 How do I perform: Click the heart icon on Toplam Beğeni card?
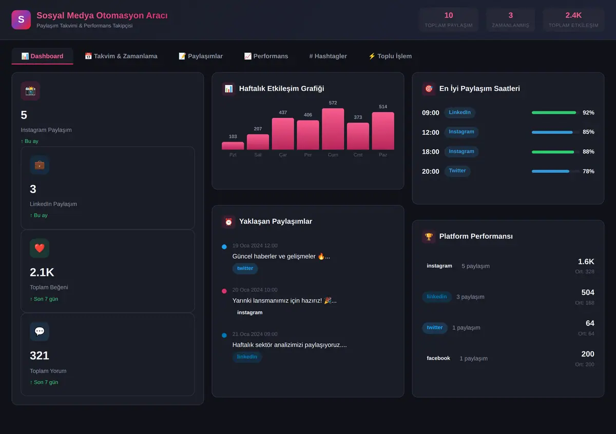[40, 248]
